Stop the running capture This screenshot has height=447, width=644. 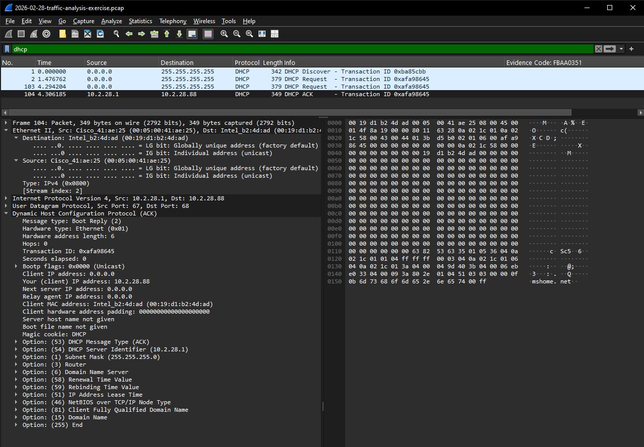pos(21,34)
